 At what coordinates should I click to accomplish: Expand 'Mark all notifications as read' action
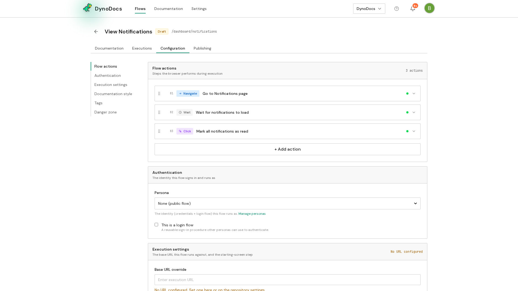(x=414, y=131)
